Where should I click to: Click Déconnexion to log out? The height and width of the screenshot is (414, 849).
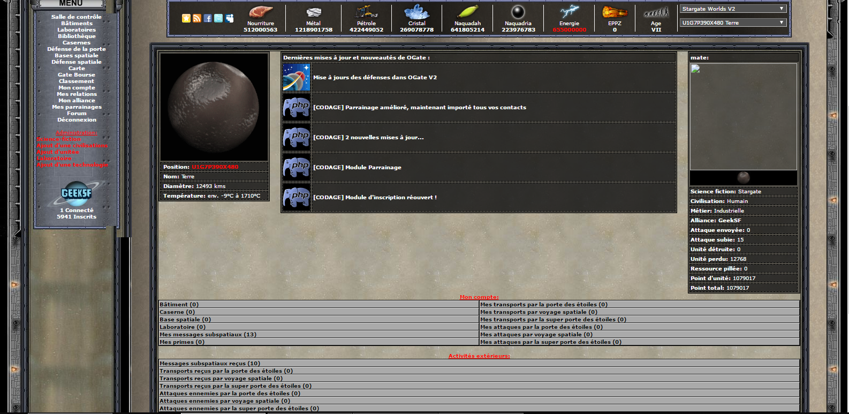[x=77, y=119]
